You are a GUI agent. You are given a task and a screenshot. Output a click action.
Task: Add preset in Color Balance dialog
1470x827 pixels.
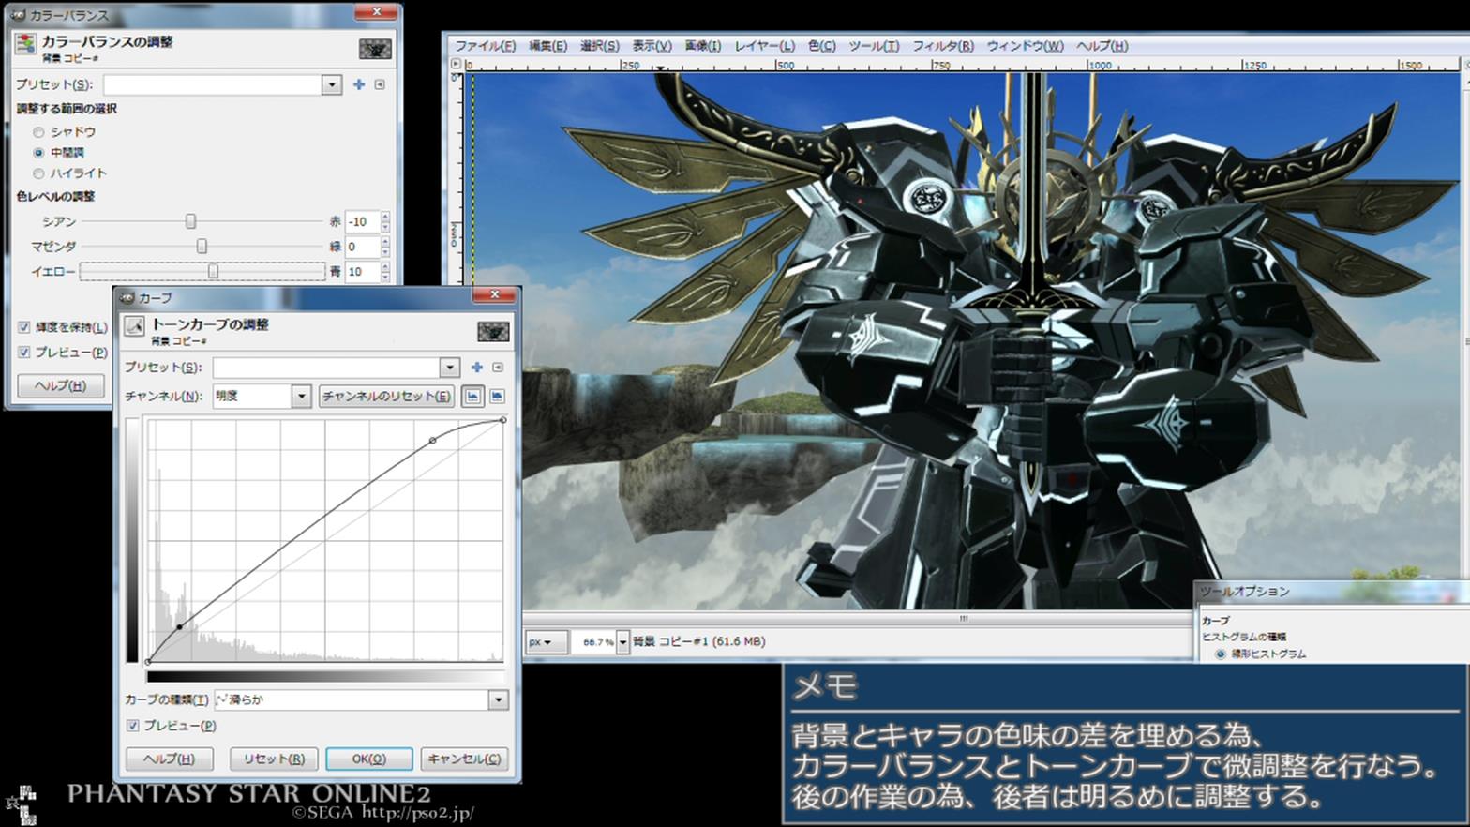(x=359, y=84)
